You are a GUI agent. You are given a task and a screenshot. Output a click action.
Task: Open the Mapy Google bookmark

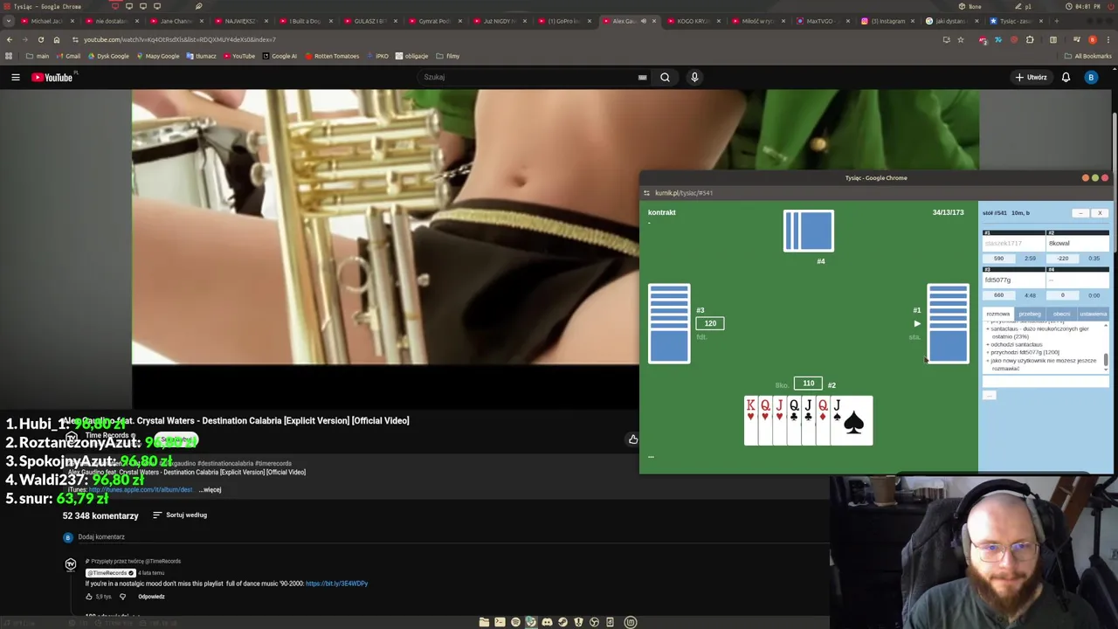tap(157, 56)
